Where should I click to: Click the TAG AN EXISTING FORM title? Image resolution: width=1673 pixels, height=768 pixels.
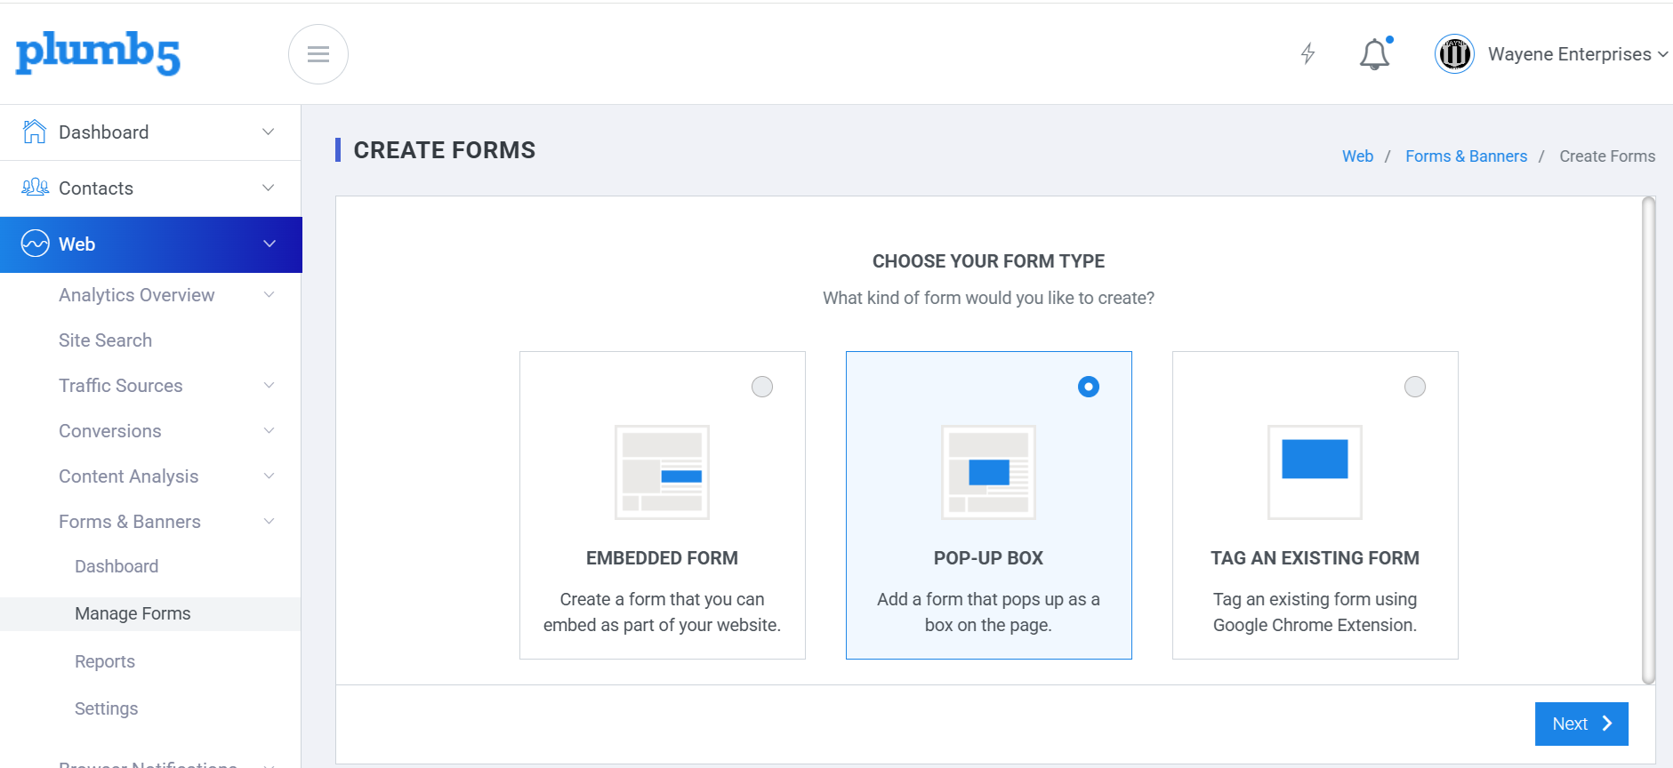coord(1315,558)
